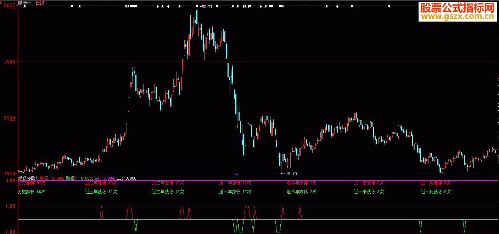Image resolution: width=499 pixels, height=234 pixels.
Task: Click the leftmost info star marker at top
Action: [24, 6]
